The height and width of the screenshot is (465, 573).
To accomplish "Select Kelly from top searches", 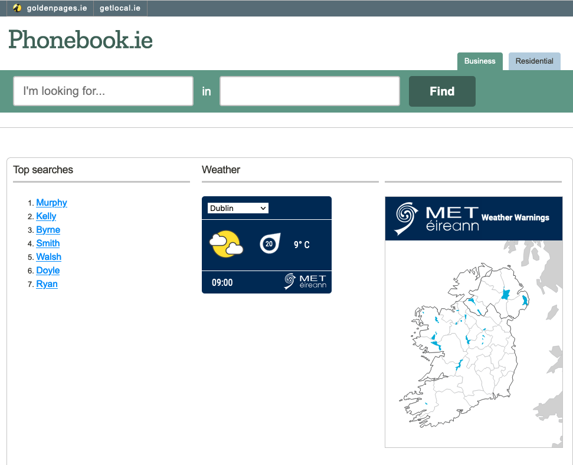I will 46,216.
